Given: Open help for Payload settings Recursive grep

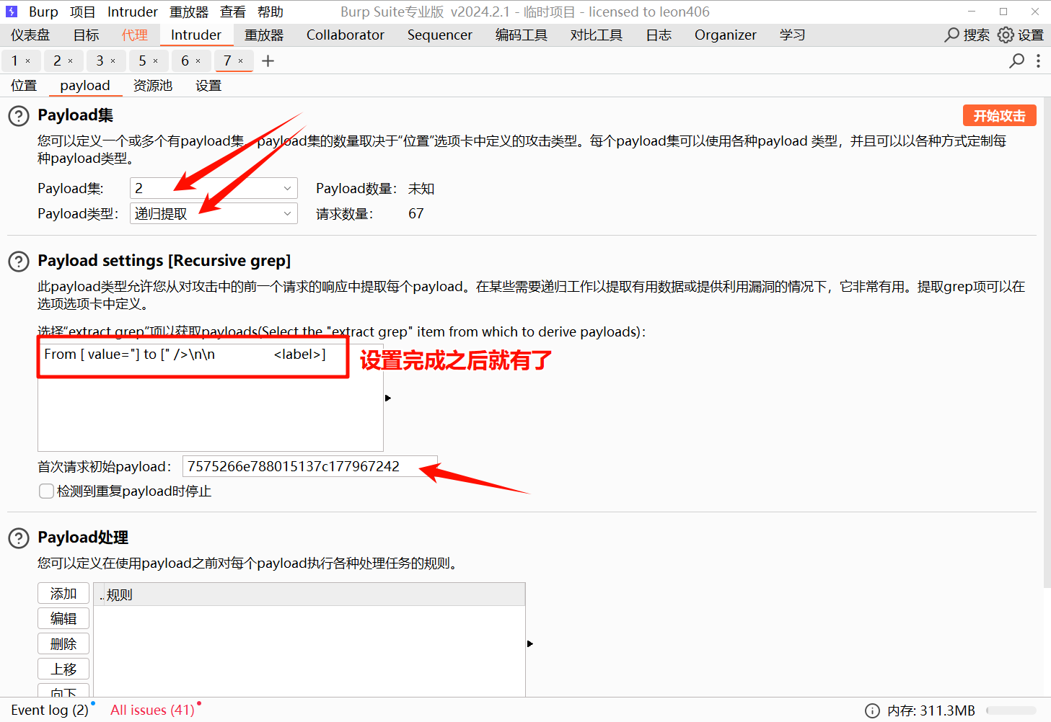Looking at the screenshot, I should (19, 262).
